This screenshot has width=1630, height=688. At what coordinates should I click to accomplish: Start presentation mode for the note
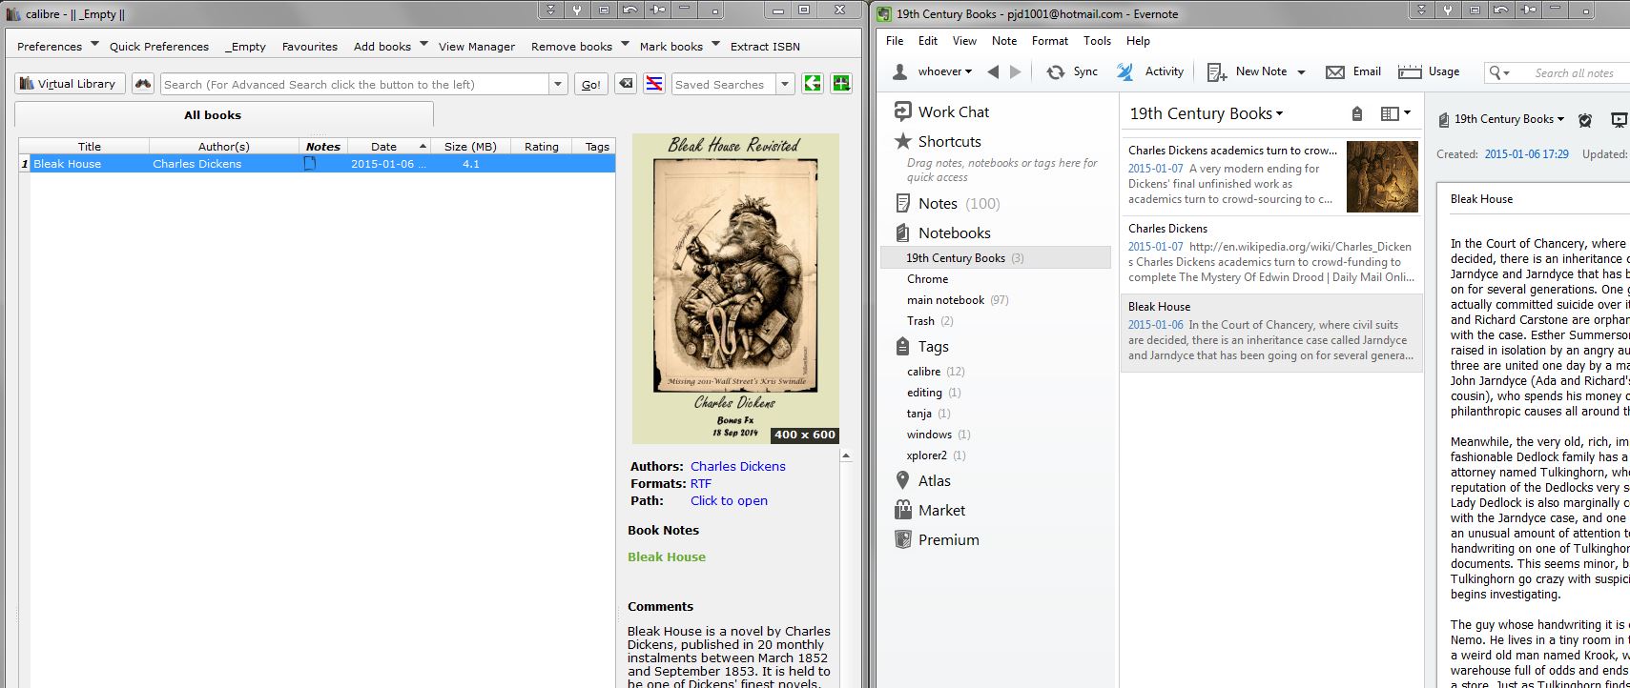(x=1619, y=120)
